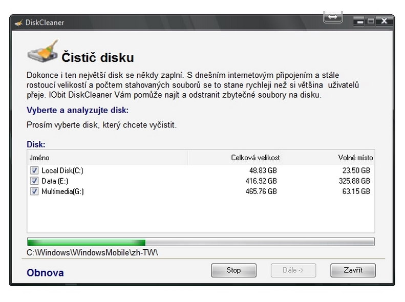Click the disk with broom logo icon
This screenshot has width=405, height=302.
click(x=42, y=51)
